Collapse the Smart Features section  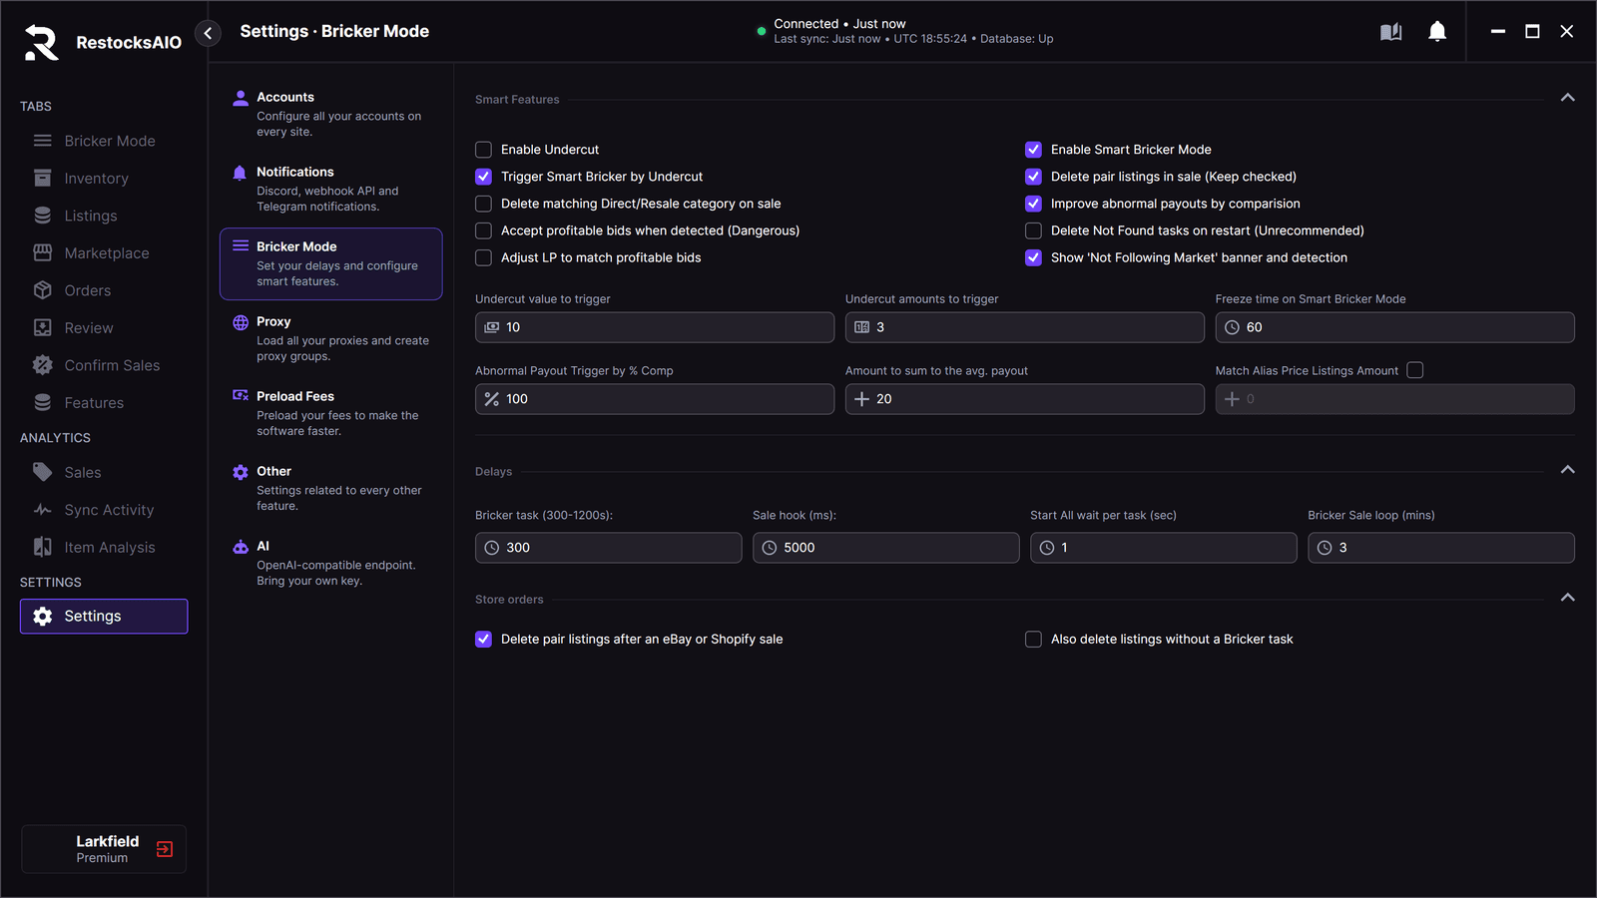click(x=1567, y=98)
